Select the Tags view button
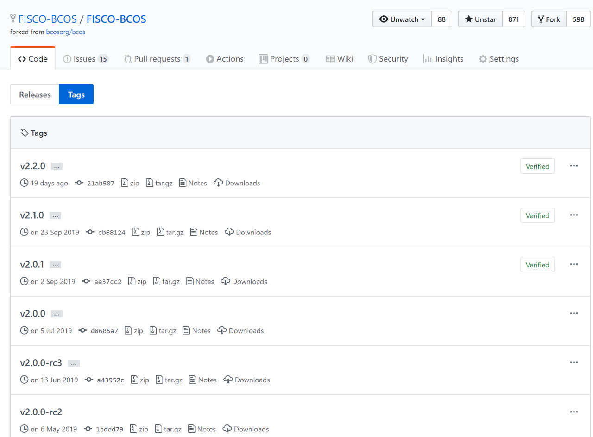The width and height of the screenshot is (593, 437). [76, 95]
